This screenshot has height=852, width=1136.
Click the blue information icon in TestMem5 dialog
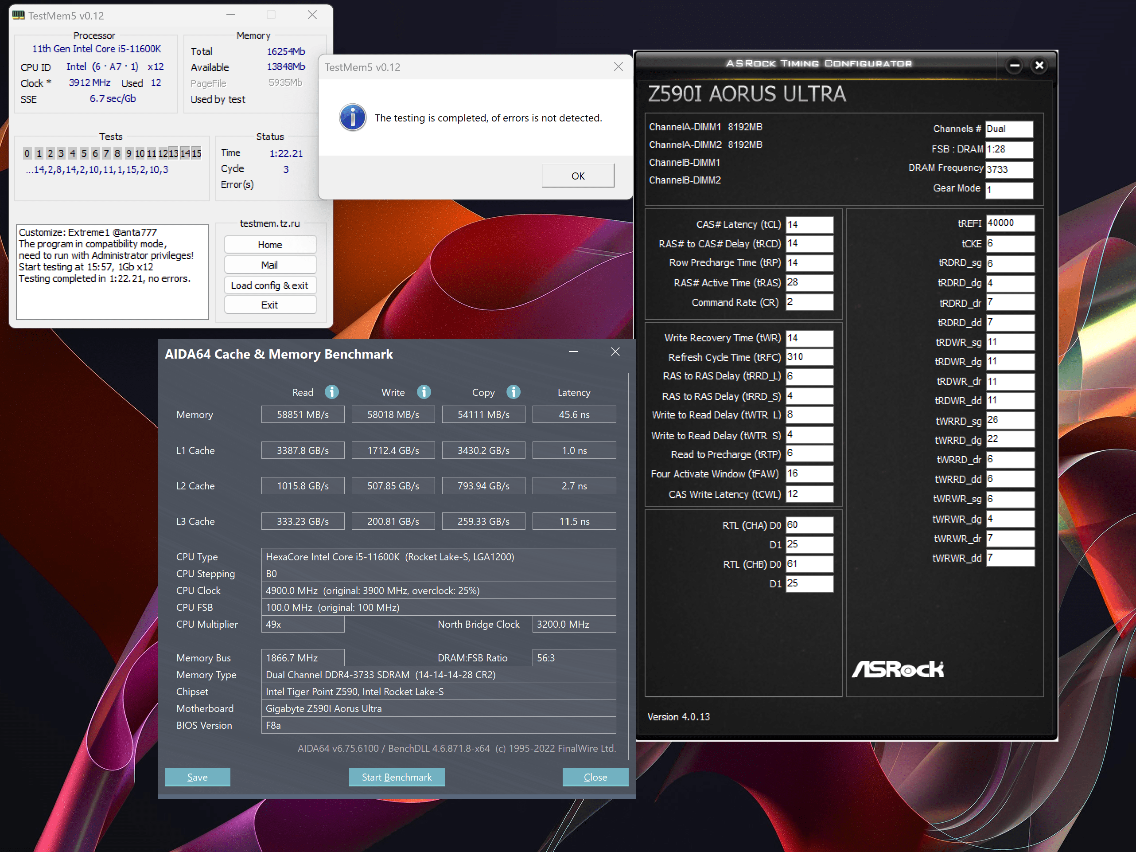353,117
